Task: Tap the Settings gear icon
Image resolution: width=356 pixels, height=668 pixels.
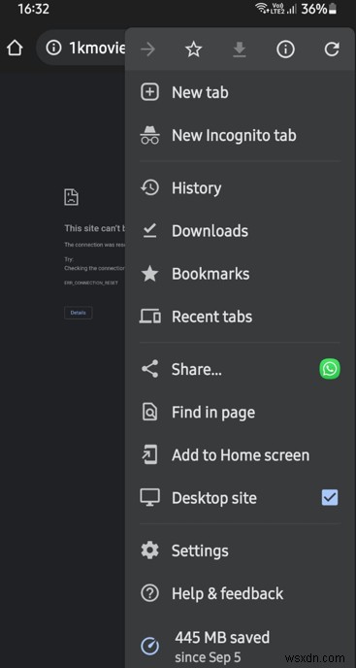Action: click(x=150, y=551)
